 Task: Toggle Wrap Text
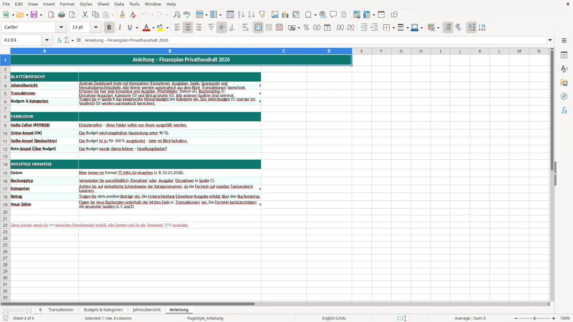pos(245,28)
